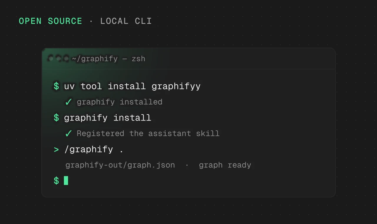Image resolution: width=377 pixels, height=224 pixels.
Task: Click the "graph ready" status text
Action: pos(225,165)
